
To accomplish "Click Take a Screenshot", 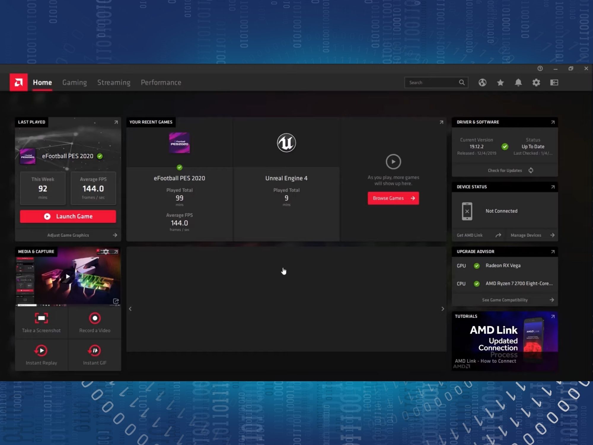I will [41, 323].
